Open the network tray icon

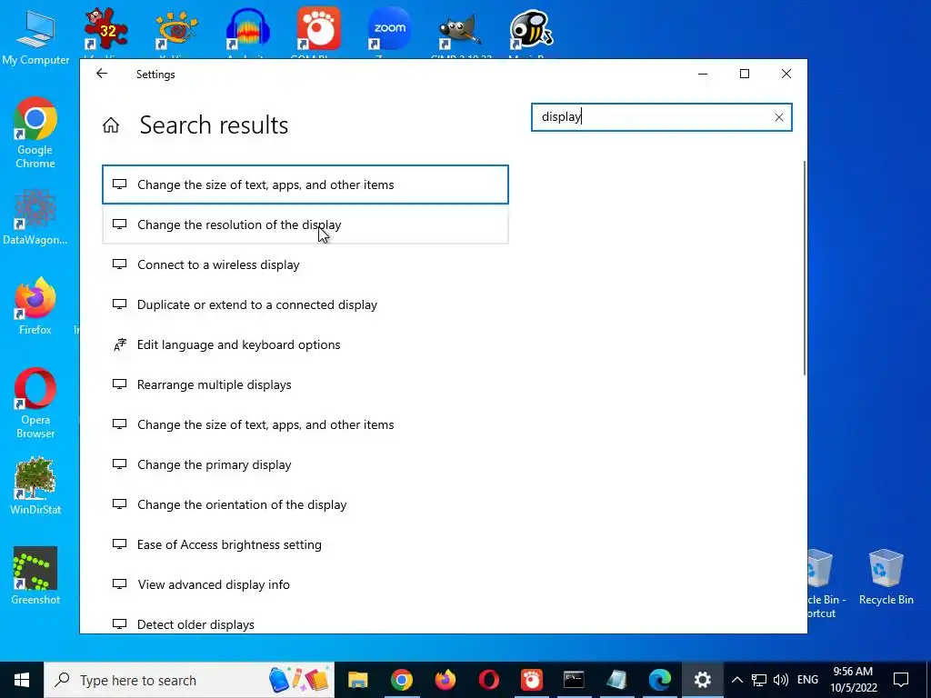click(x=759, y=680)
